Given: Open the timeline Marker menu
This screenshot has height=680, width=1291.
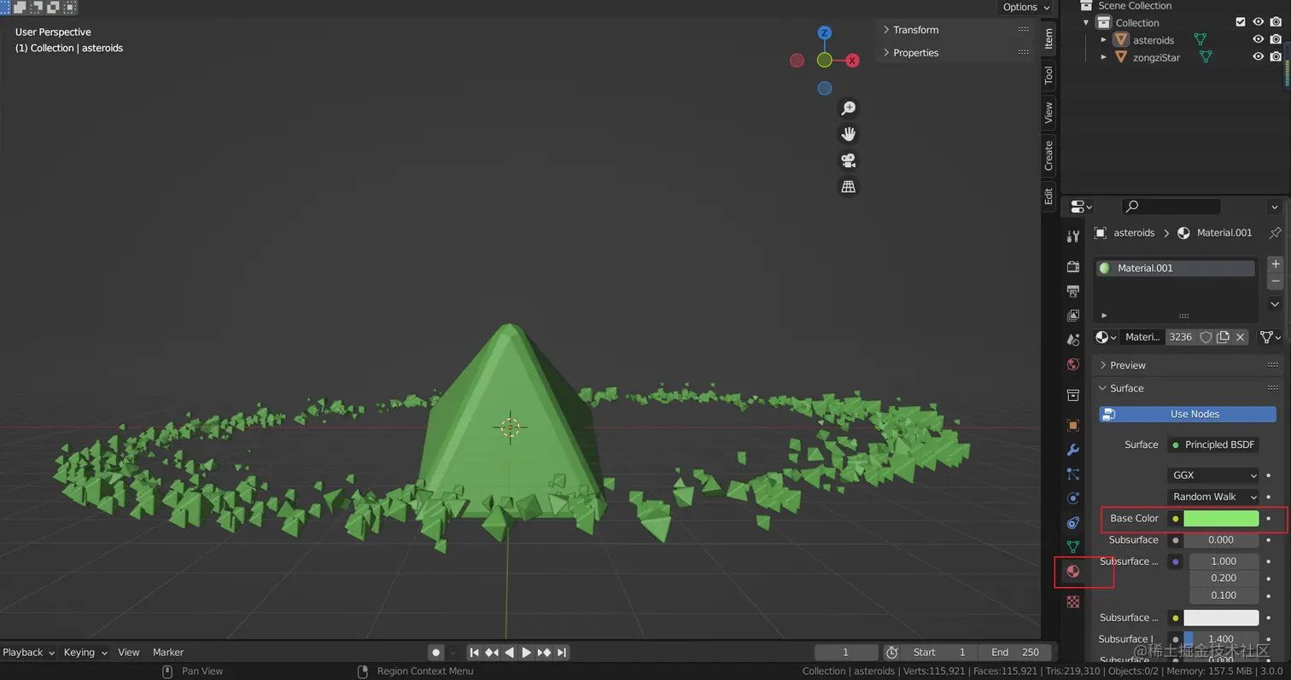Looking at the screenshot, I should tap(168, 653).
